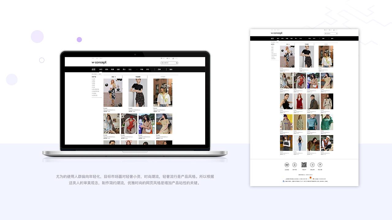Viewport: 392px width, 220px height.
Task: Open the white cap seated model photo
Action: pyautogui.click(x=327, y=143)
